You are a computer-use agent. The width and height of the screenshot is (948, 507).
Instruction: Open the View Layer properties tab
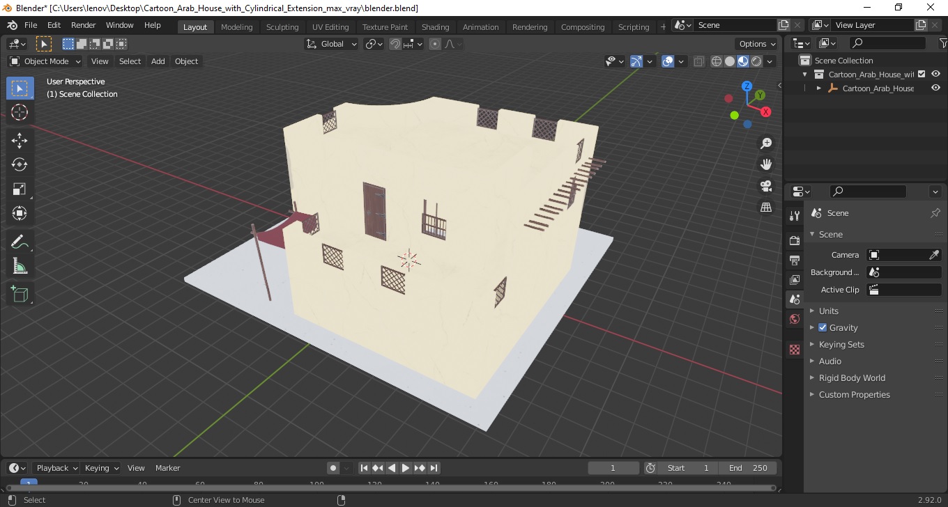pos(795,279)
